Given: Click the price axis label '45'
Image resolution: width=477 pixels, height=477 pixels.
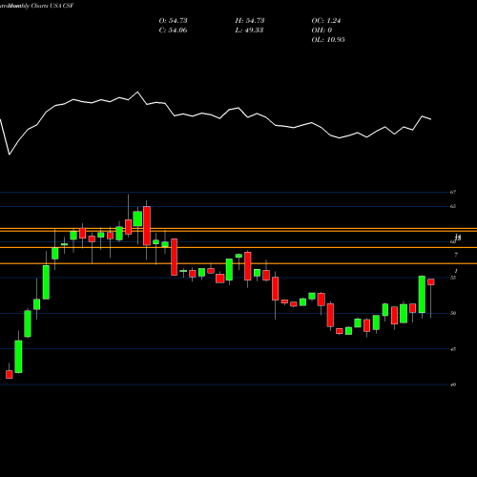Looking at the screenshot, I should click(453, 349).
